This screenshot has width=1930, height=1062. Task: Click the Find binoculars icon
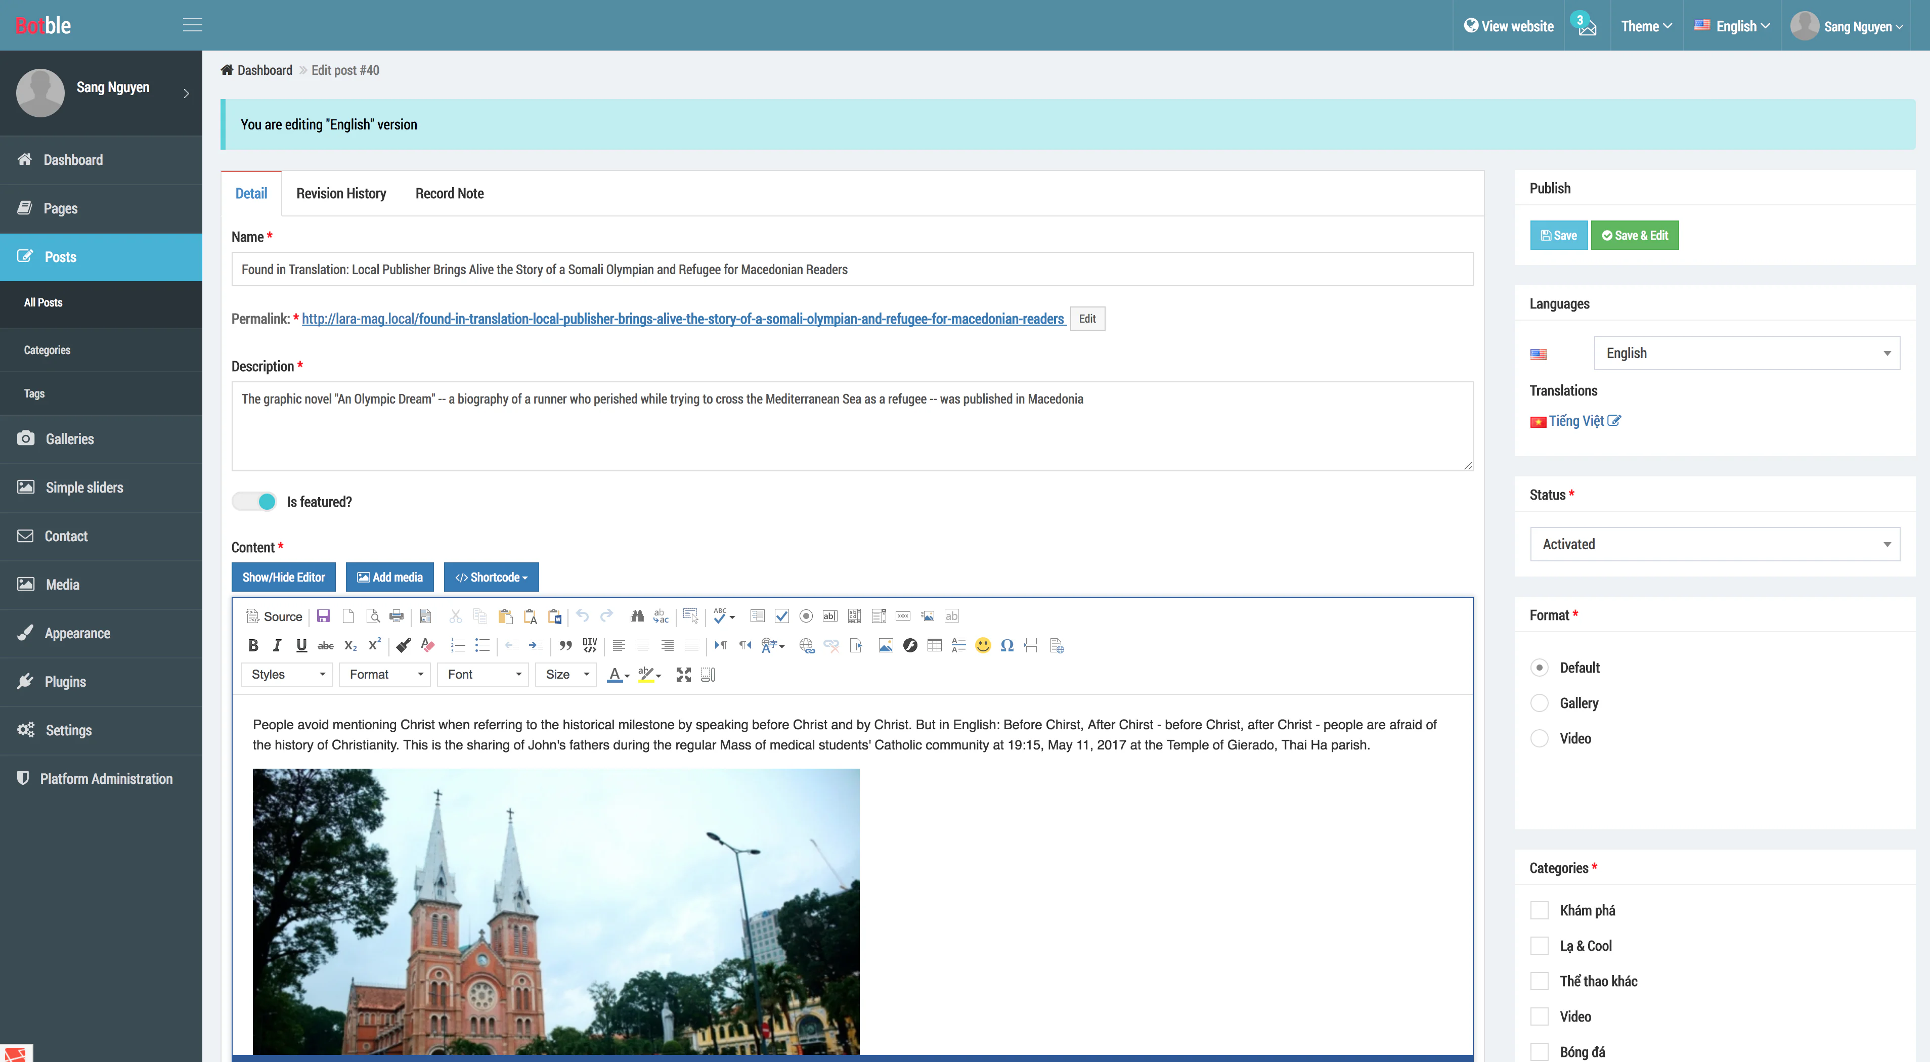[637, 616]
